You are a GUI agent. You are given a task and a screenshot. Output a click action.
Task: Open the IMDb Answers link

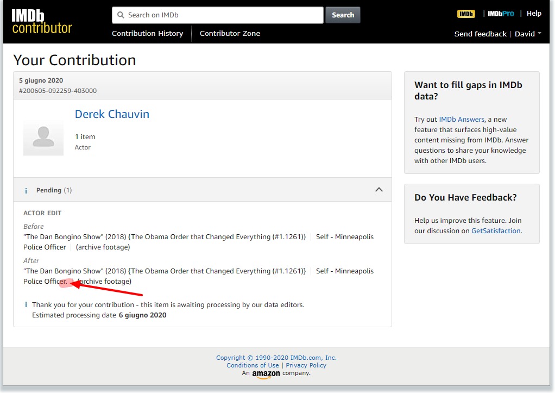tap(462, 120)
